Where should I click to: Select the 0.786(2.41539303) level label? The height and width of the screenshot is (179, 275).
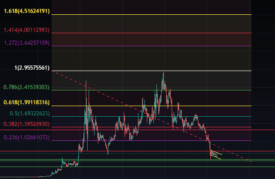pos(26,87)
